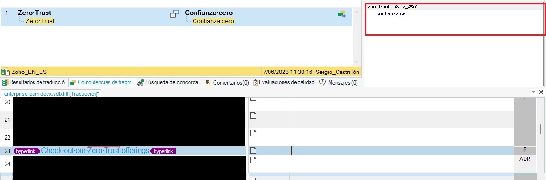Click the segment status icon for row 23
546x180 pixels.
tap(253, 151)
